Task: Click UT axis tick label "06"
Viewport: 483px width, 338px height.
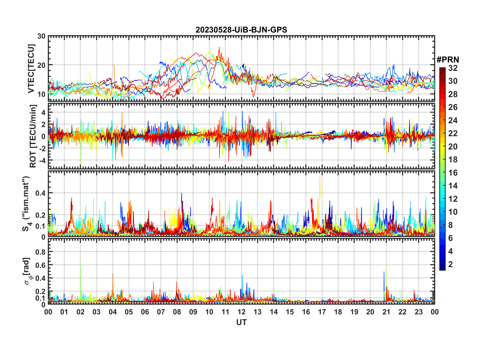Action: (x=145, y=312)
